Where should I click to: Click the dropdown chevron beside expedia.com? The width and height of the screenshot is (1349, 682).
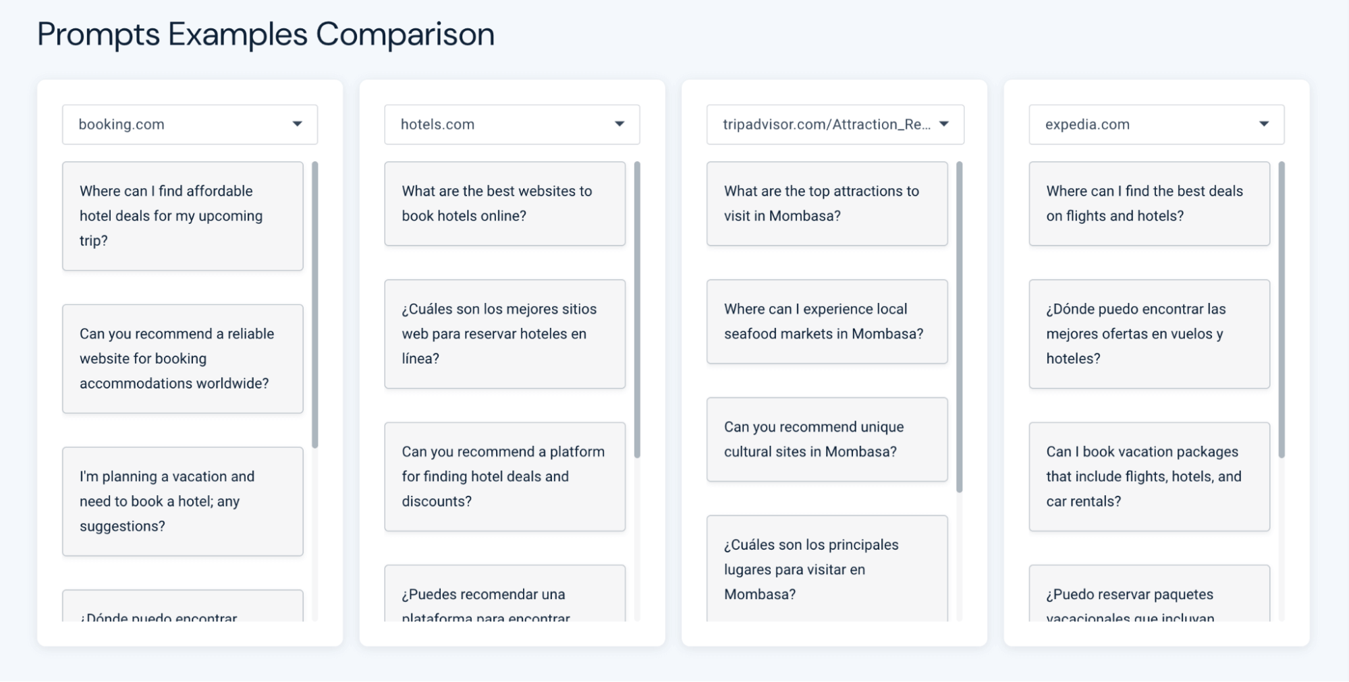click(1264, 124)
